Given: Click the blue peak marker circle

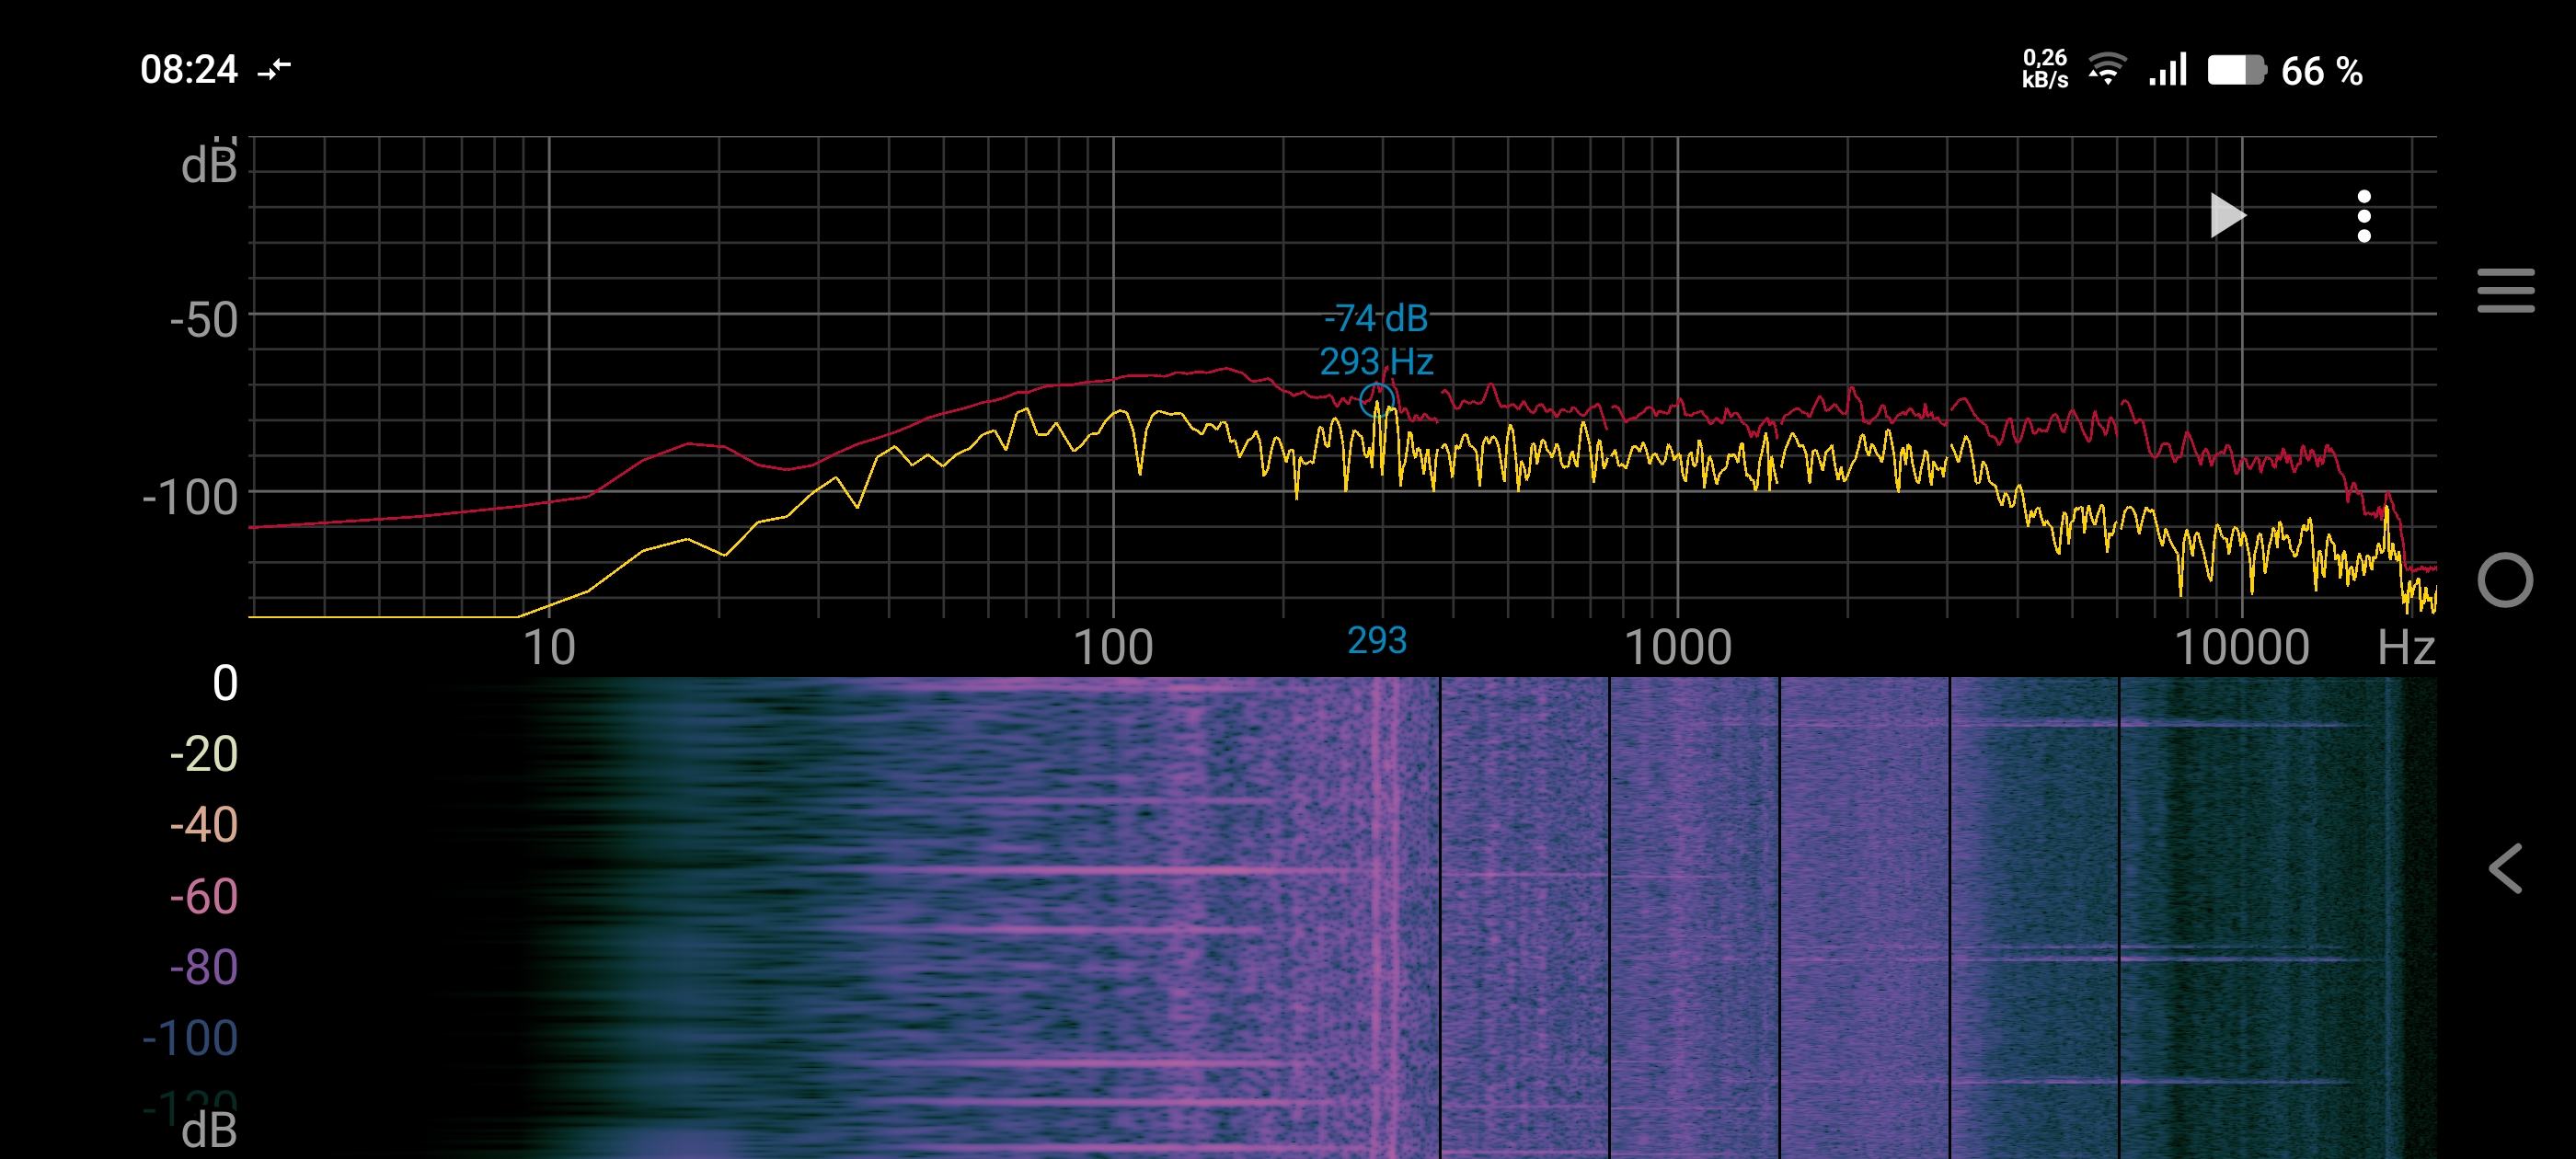Looking at the screenshot, I should [x=1376, y=400].
